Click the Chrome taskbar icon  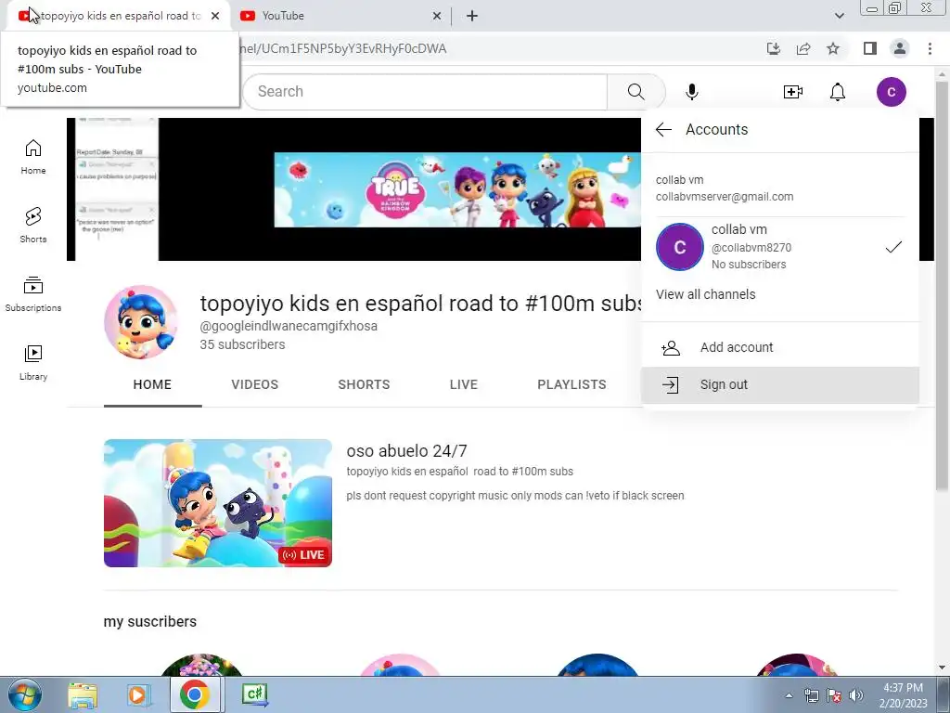(194, 694)
